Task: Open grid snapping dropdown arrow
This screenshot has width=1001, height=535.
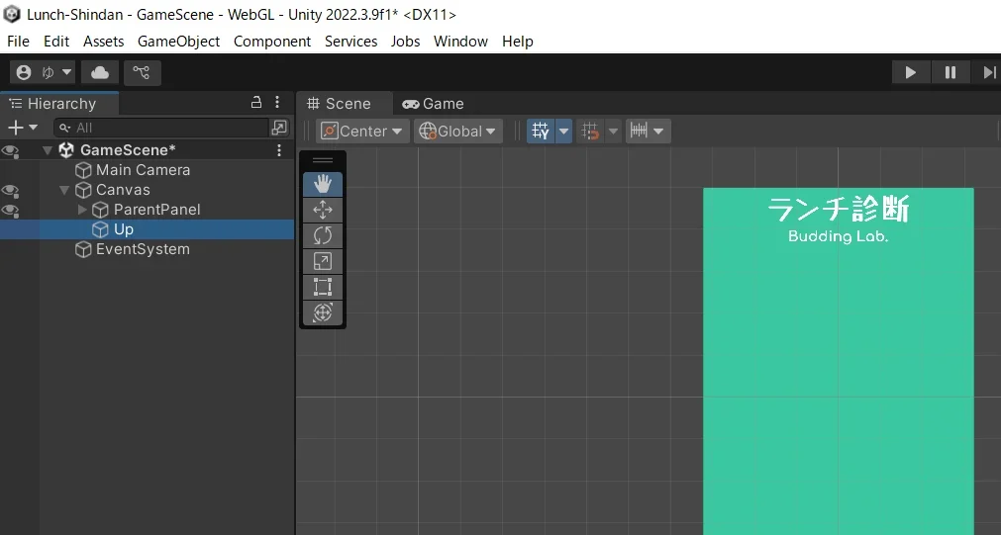Action: 613,131
